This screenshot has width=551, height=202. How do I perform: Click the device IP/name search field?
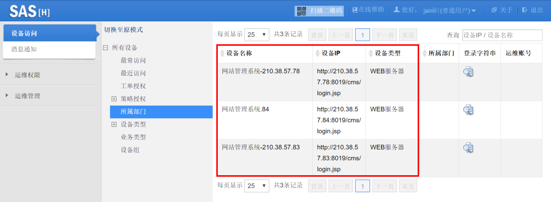tap(502, 35)
